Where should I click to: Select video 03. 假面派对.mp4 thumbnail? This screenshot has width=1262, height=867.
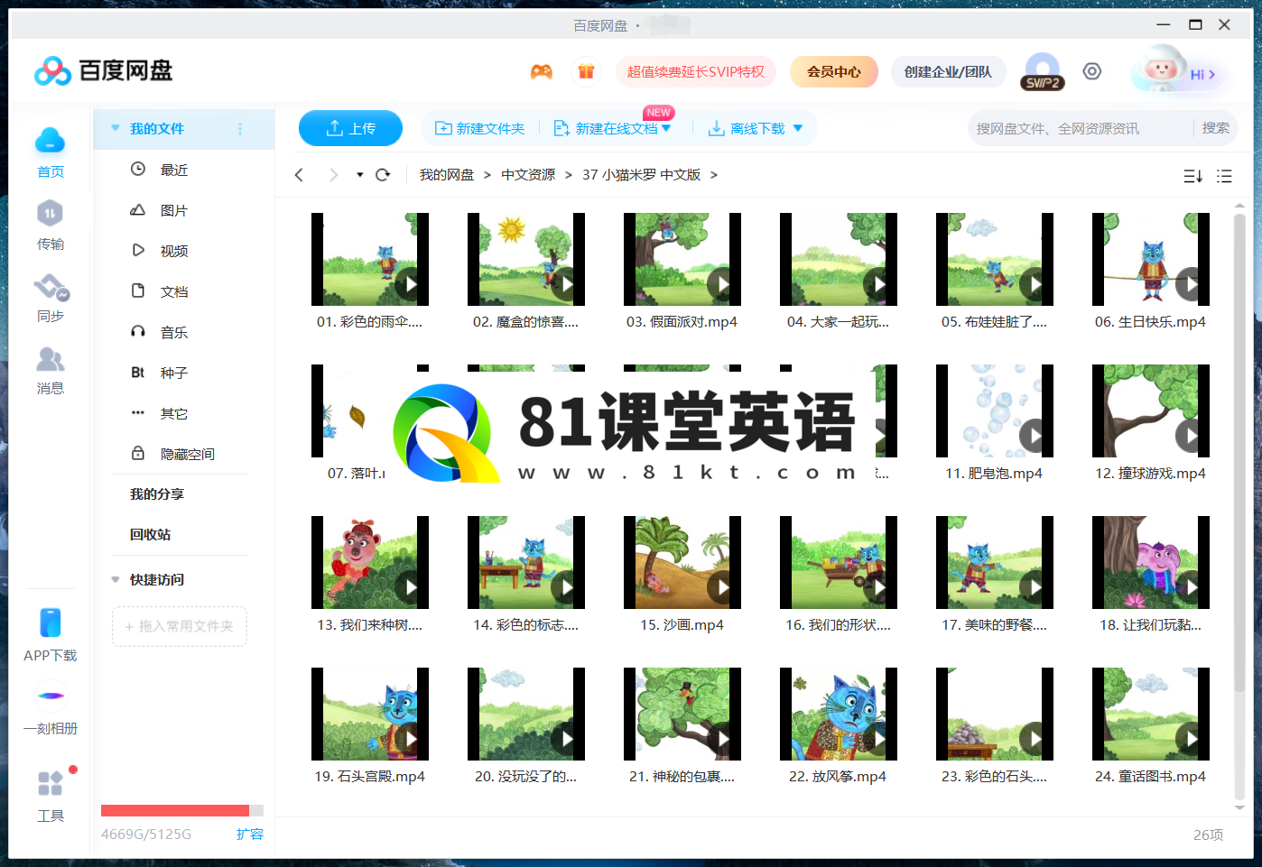(x=682, y=259)
